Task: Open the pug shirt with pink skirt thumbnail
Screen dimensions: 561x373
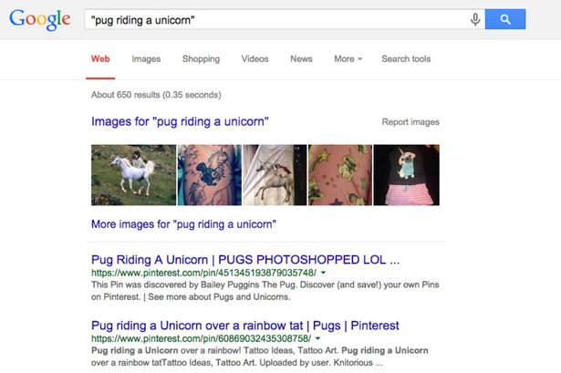Action: 407,175
